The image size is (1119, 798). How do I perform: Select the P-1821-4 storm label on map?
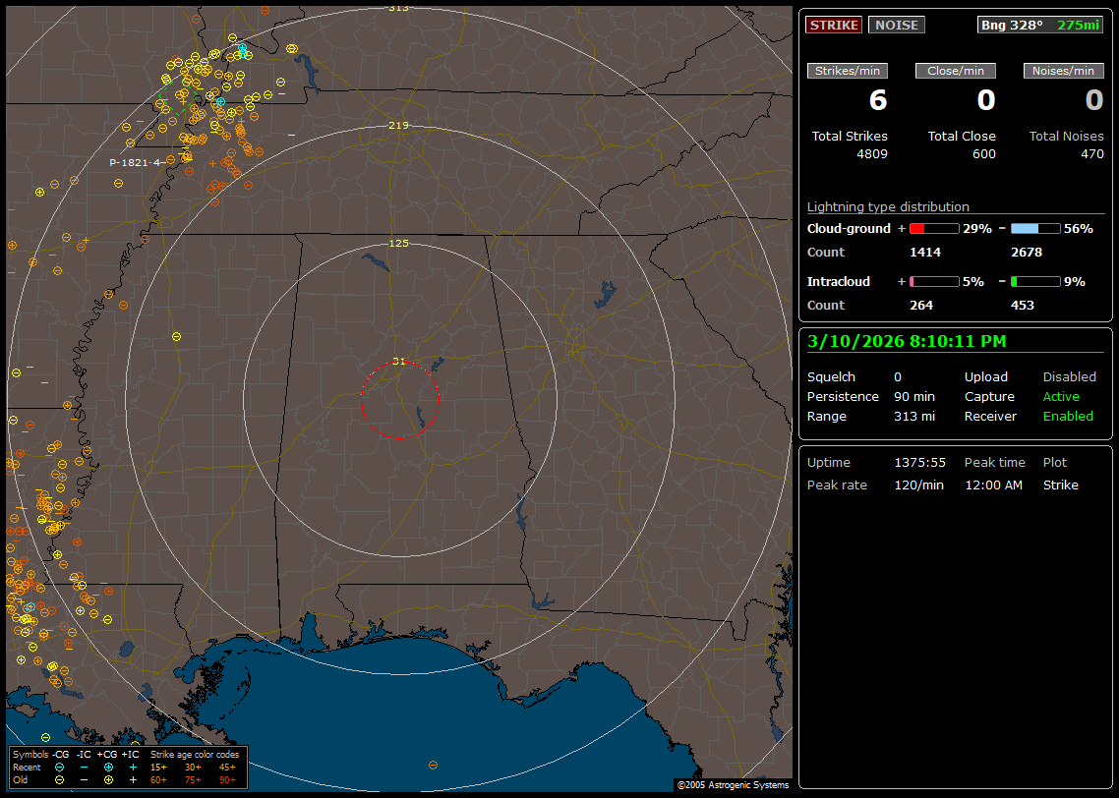pos(135,162)
